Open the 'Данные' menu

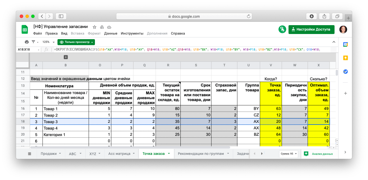click(x=111, y=33)
